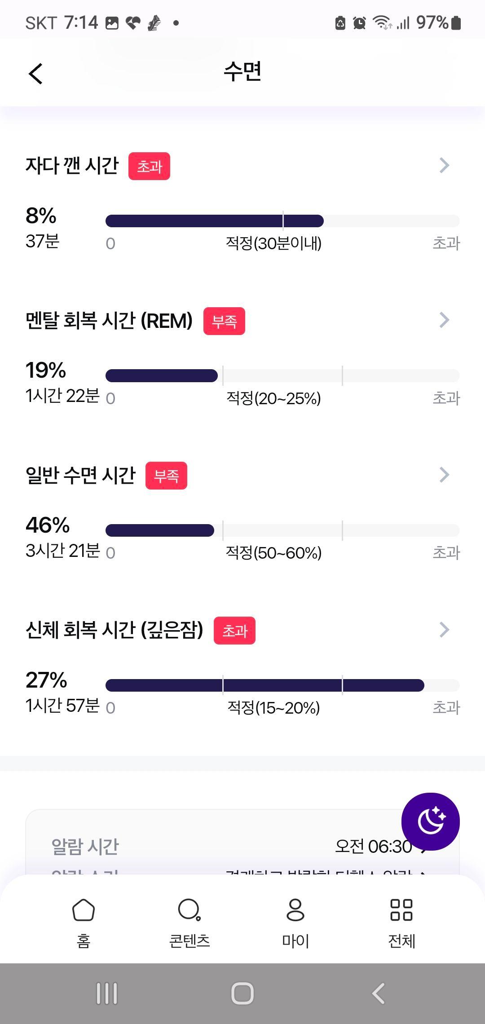This screenshot has height=1024, width=485.
Task: Open the purple moon sleep floating button
Action: pos(430,821)
